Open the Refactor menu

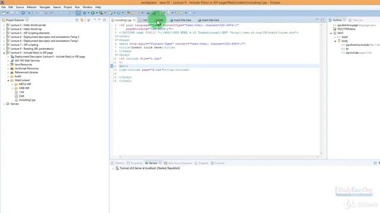pos(31,7)
